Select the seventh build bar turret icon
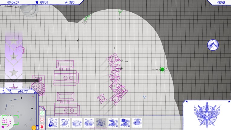This screenshot has height=130, width=231. 125,123
